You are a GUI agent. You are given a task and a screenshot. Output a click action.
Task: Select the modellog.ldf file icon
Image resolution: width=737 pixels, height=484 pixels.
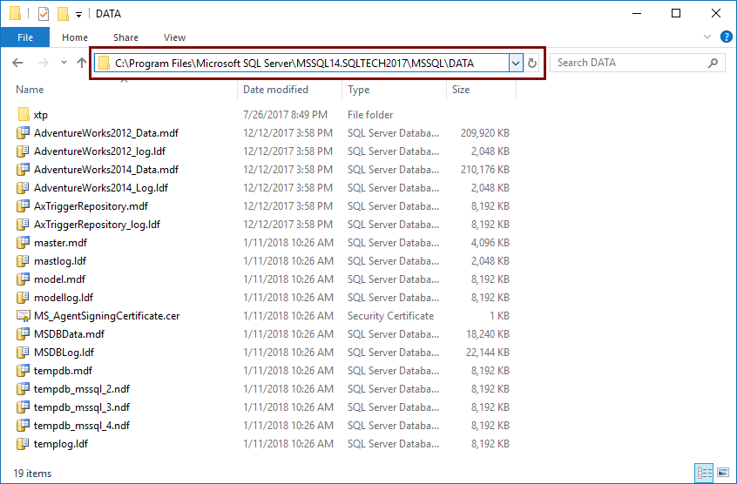[x=23, y=298]
